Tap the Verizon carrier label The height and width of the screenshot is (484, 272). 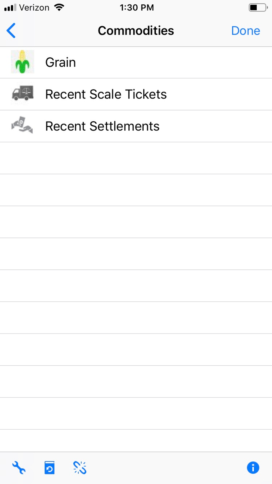34,7
